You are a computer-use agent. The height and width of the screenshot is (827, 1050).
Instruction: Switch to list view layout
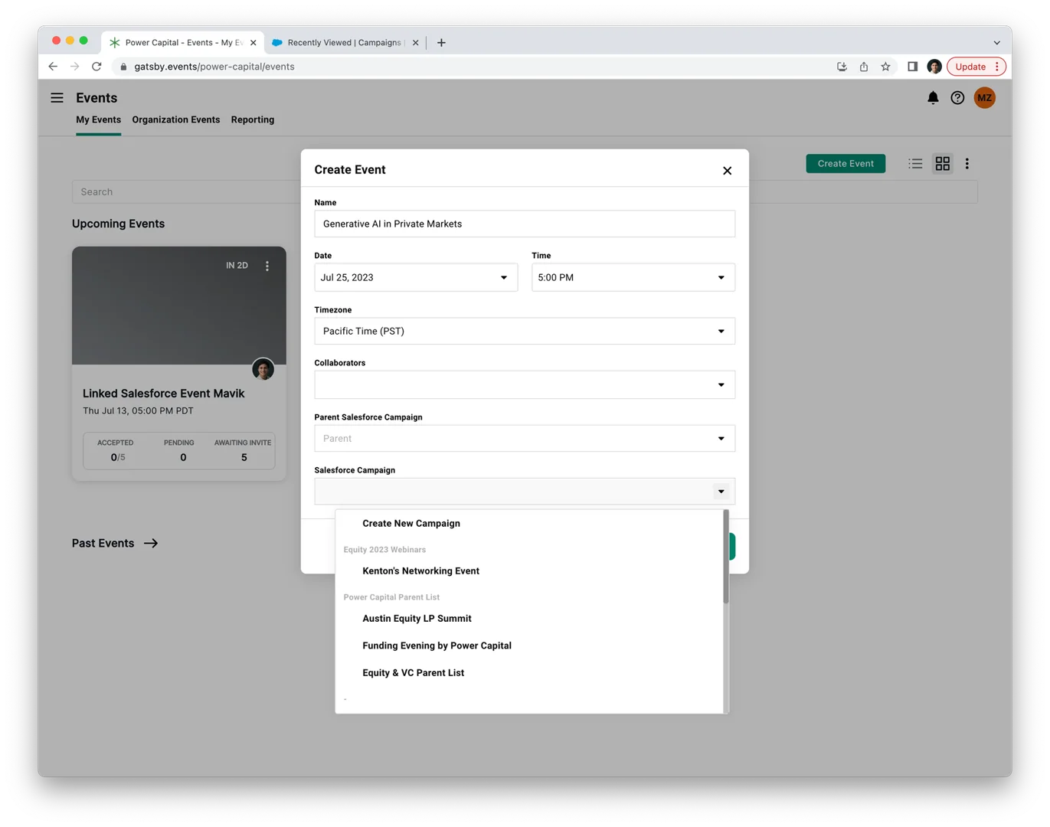click(915, 163)
